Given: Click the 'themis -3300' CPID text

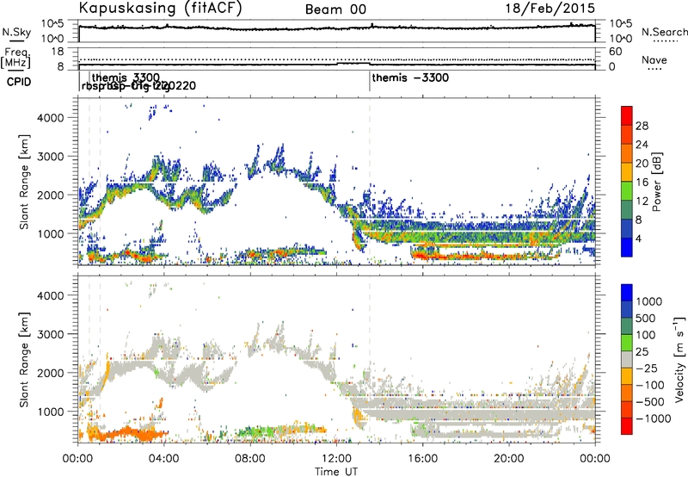Looking at the screenshot, I should pos(410,77).
